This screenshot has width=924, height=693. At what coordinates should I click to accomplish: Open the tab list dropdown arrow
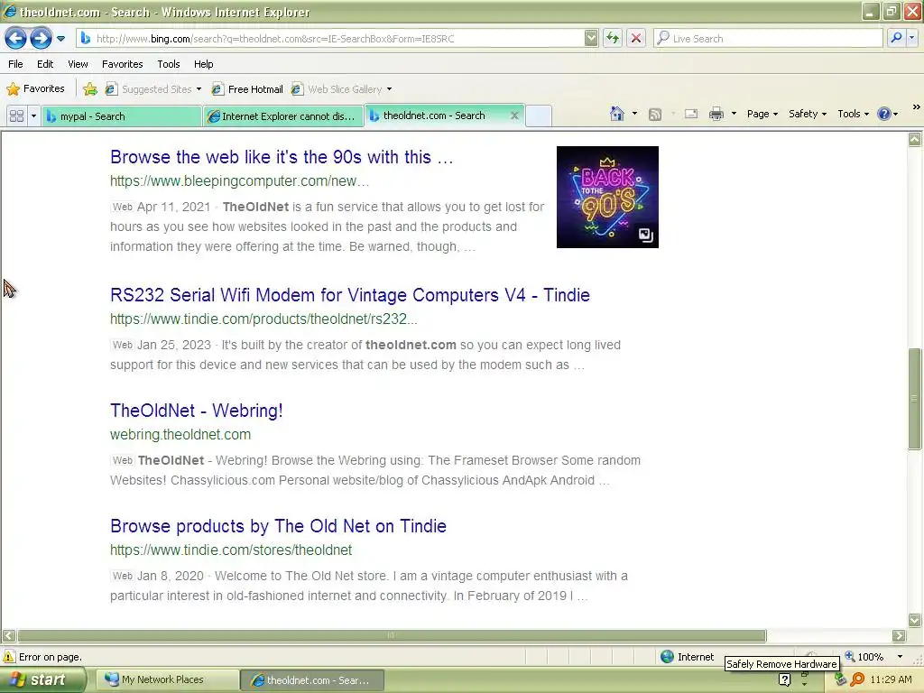[33, 116]
